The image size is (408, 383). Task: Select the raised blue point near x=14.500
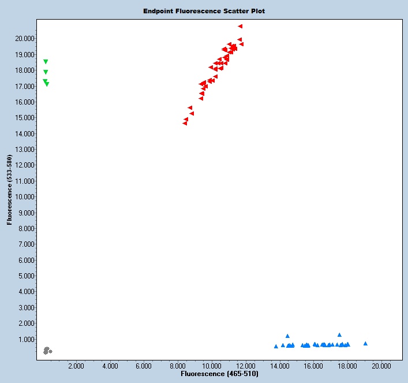pos(287,336)
